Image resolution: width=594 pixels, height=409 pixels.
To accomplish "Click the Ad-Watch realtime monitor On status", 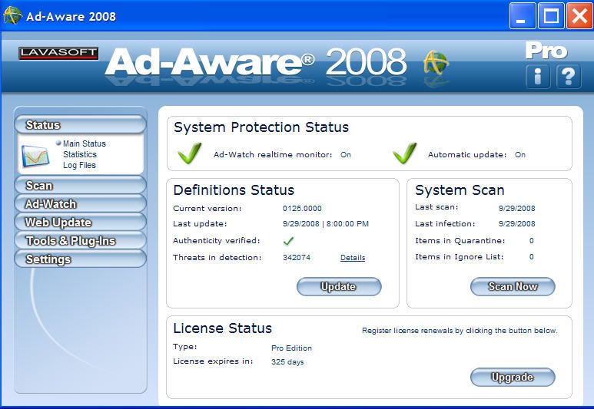I will (x=346, y=155).
